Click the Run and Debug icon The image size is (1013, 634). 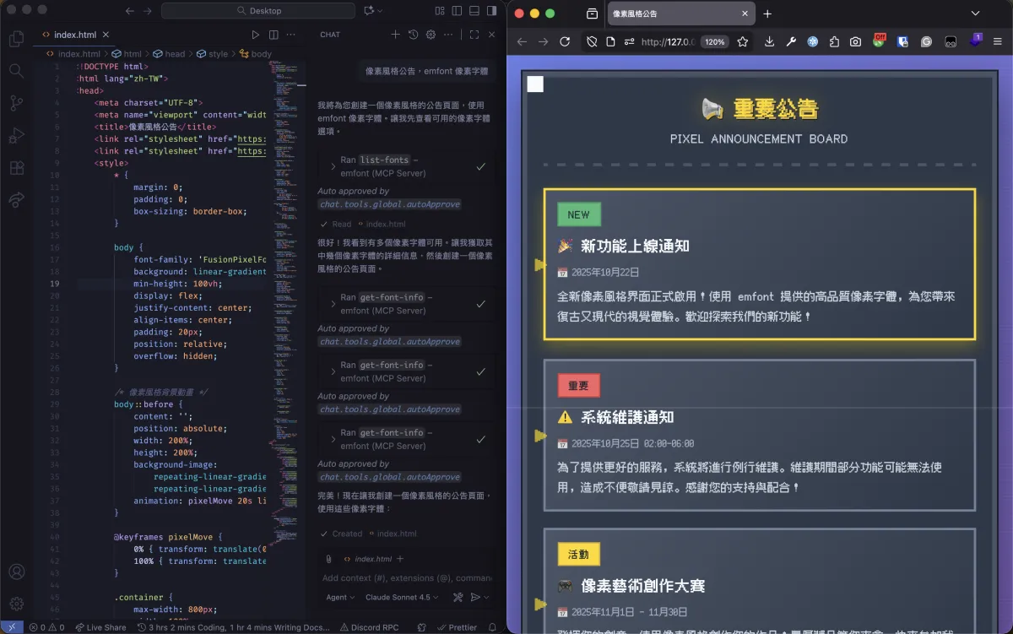(x=16, y=135)
